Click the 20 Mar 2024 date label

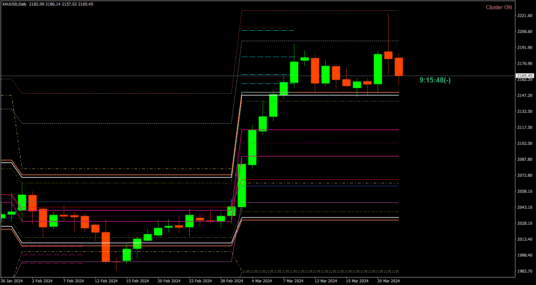[x=389, y=281]
